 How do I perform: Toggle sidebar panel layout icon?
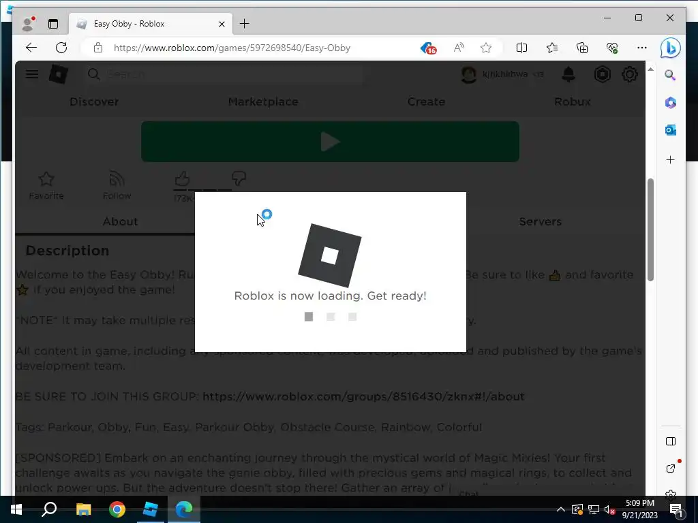pos(671,441)
